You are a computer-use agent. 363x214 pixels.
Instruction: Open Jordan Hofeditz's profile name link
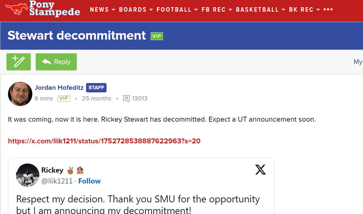(59, 88)
